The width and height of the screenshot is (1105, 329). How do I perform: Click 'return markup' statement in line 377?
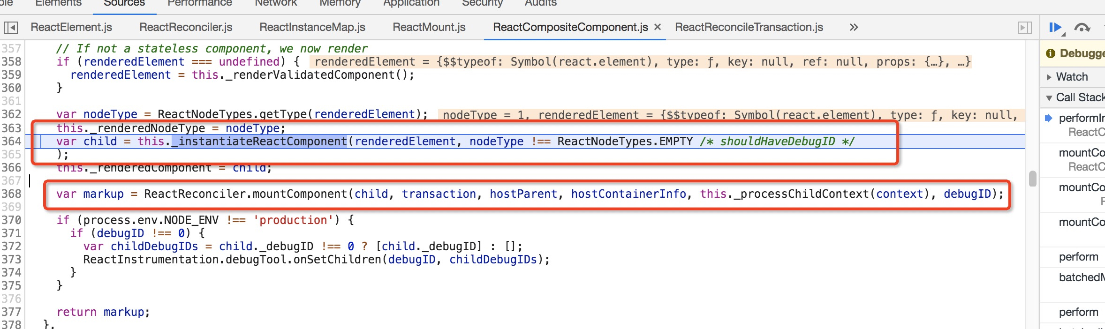tap(103, 312)
